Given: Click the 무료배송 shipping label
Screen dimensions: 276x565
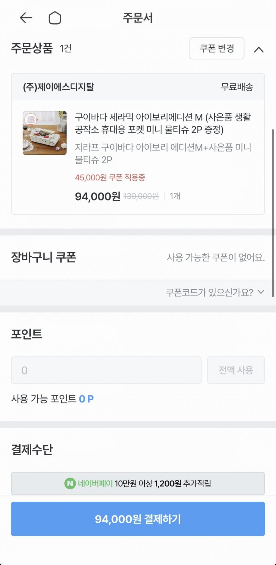Looking at the screenshot, I should pos(237,87).
